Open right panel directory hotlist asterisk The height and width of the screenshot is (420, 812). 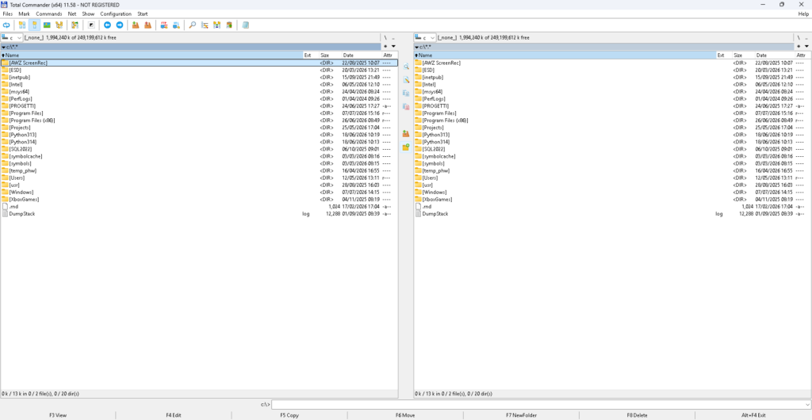pos(799,47)
